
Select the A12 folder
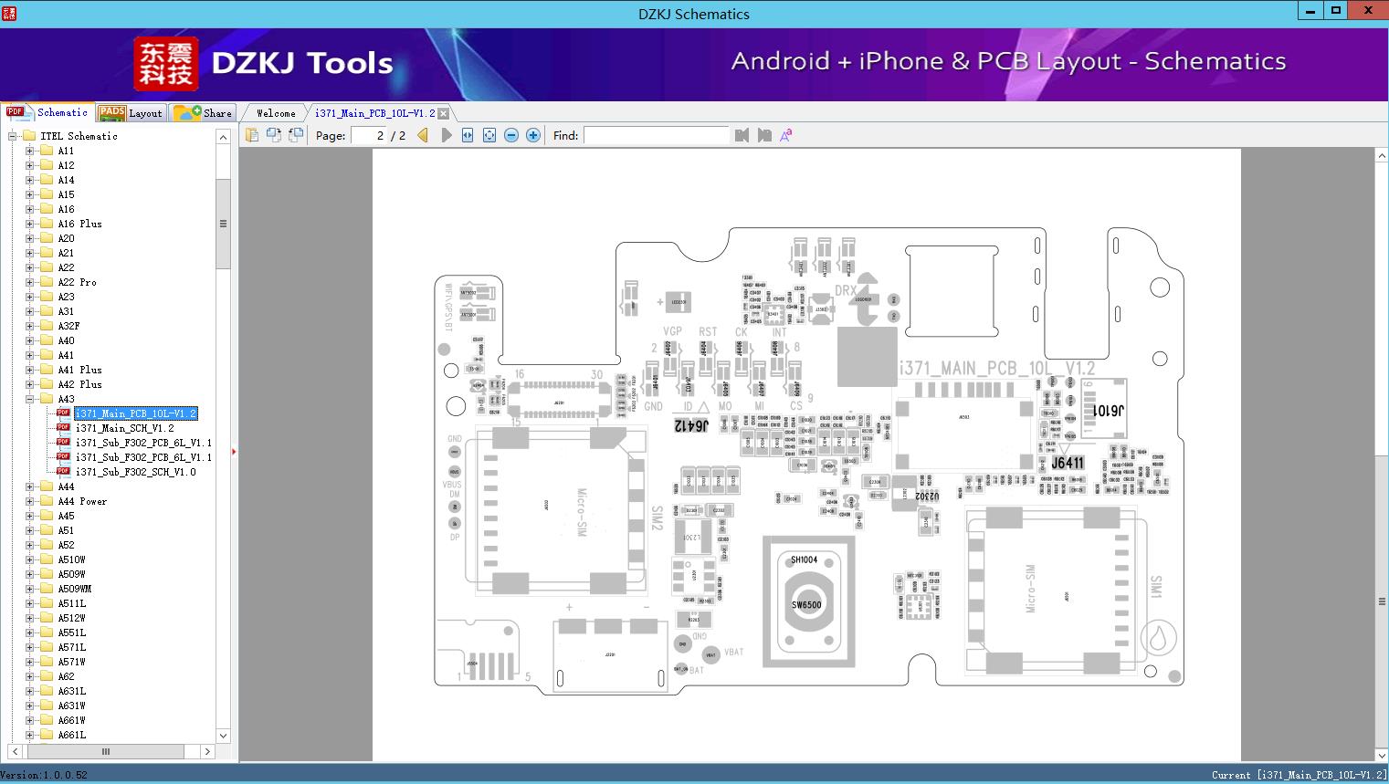coord(66,165)
